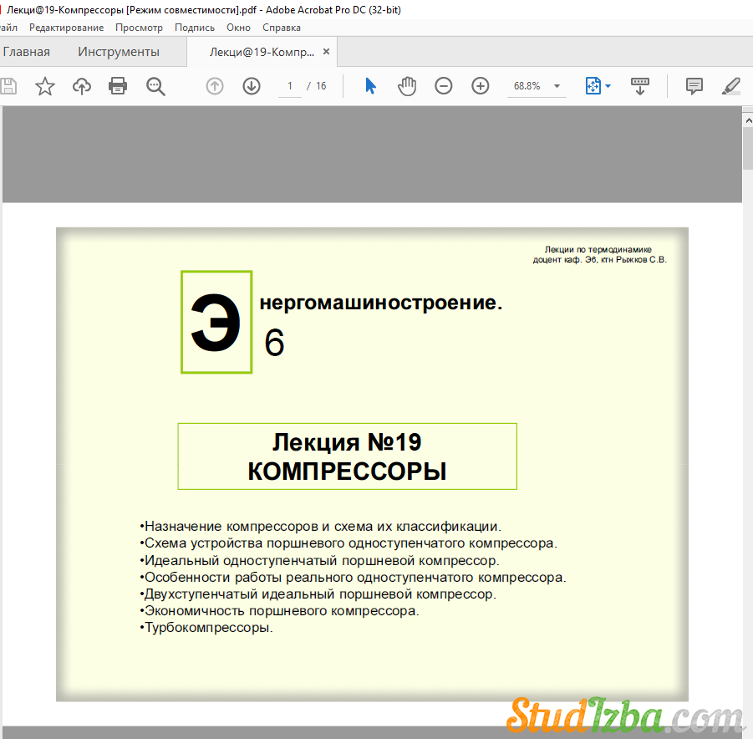Select the highlight text pen tool

(x=730, y=86)
